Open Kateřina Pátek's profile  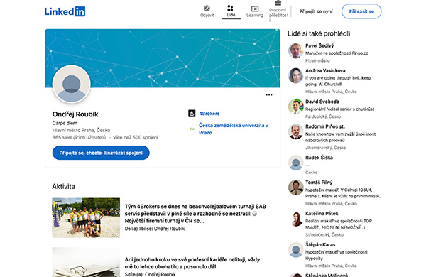[322, 214]
